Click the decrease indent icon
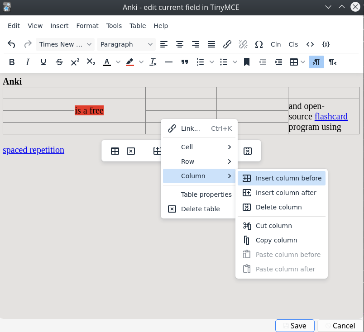 263,62
